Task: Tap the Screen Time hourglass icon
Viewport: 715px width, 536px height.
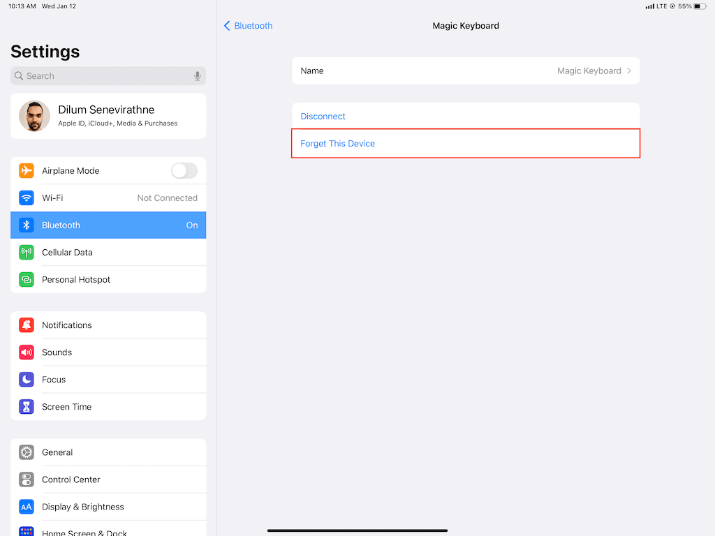Action: [27, 407]
